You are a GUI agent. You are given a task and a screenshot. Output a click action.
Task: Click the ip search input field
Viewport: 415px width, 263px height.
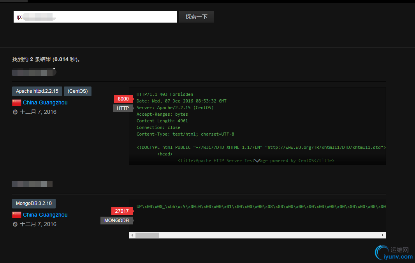tap(95, 17)
